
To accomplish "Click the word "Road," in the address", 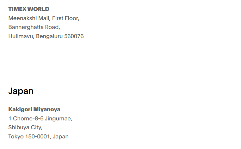I will (53, 27).
